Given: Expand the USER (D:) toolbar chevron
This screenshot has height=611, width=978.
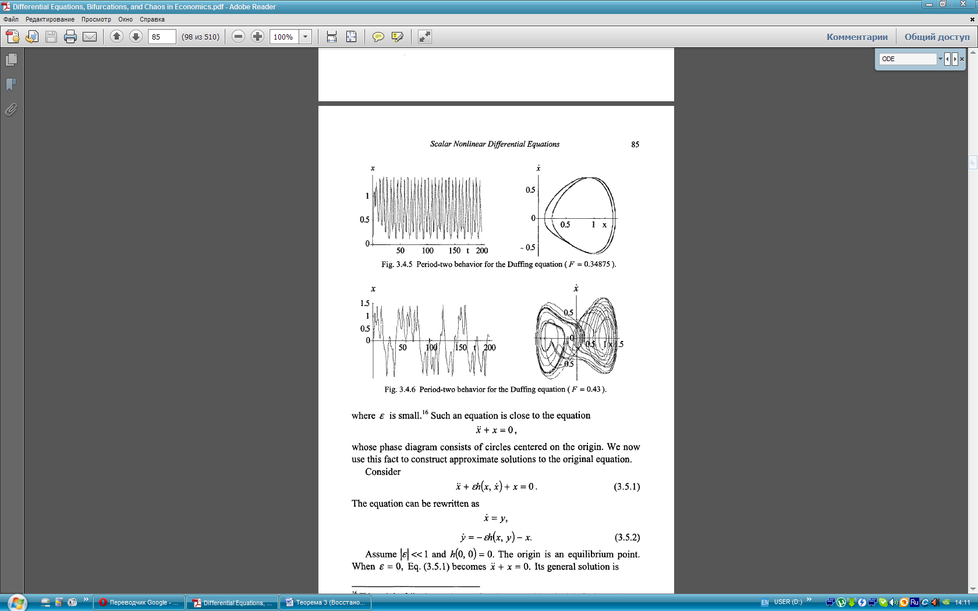Looking at the screenshot, I should 809,599.
